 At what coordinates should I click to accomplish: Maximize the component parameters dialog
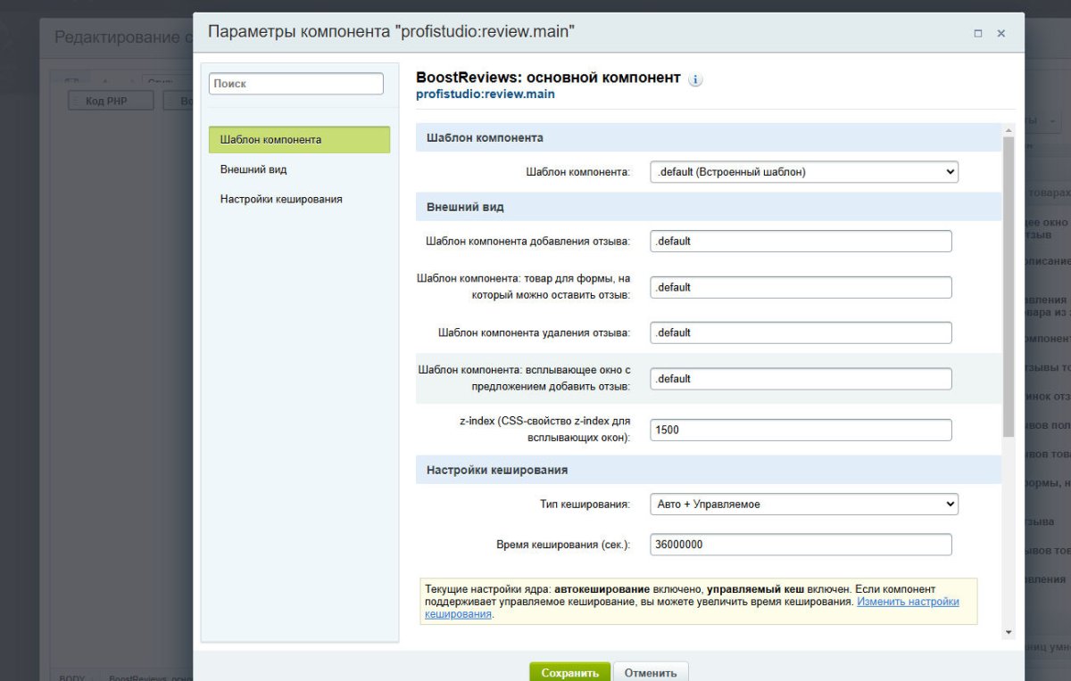click(x=979, y=32)
